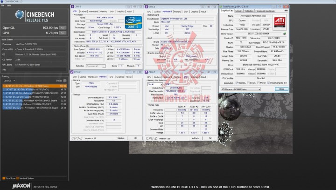
Task: Click Validate in CPU-Z Memory window
Action: pyautogui.click(x=121, y=138)
